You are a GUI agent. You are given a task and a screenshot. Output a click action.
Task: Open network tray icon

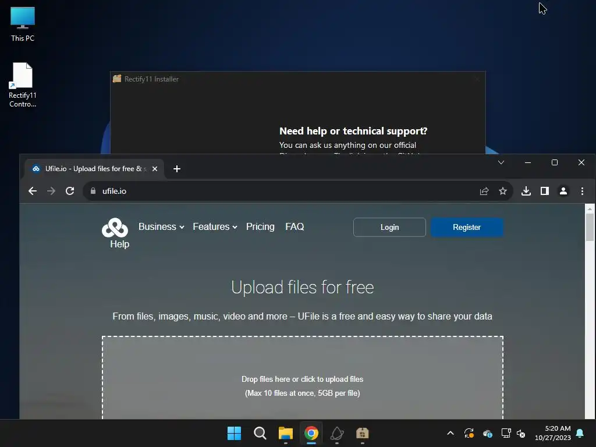click(506, 433)
